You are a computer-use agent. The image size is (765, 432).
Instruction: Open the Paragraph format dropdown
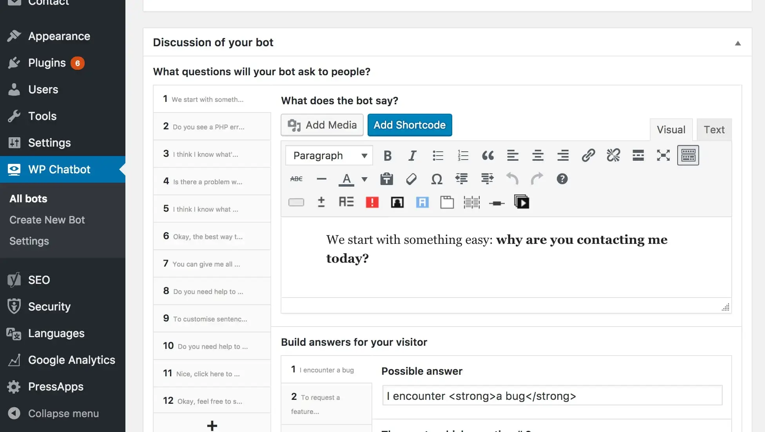(x=328, y=155)
